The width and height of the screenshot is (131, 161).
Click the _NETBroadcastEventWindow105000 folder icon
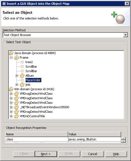tap(17, 107)
